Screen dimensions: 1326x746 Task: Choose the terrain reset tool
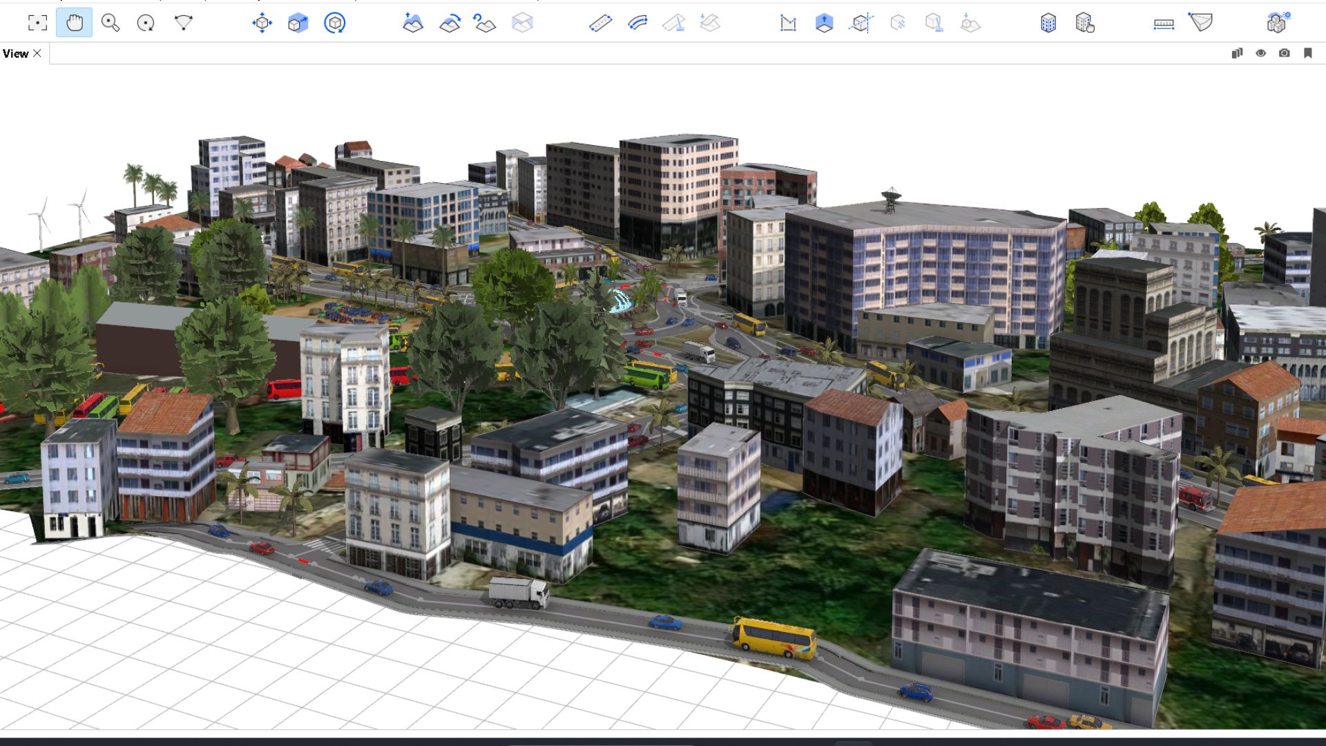tap(485, 23)
